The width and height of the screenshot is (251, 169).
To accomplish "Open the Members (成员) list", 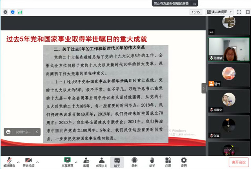I will pos(101,162).
